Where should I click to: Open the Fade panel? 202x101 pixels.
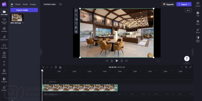198,14
